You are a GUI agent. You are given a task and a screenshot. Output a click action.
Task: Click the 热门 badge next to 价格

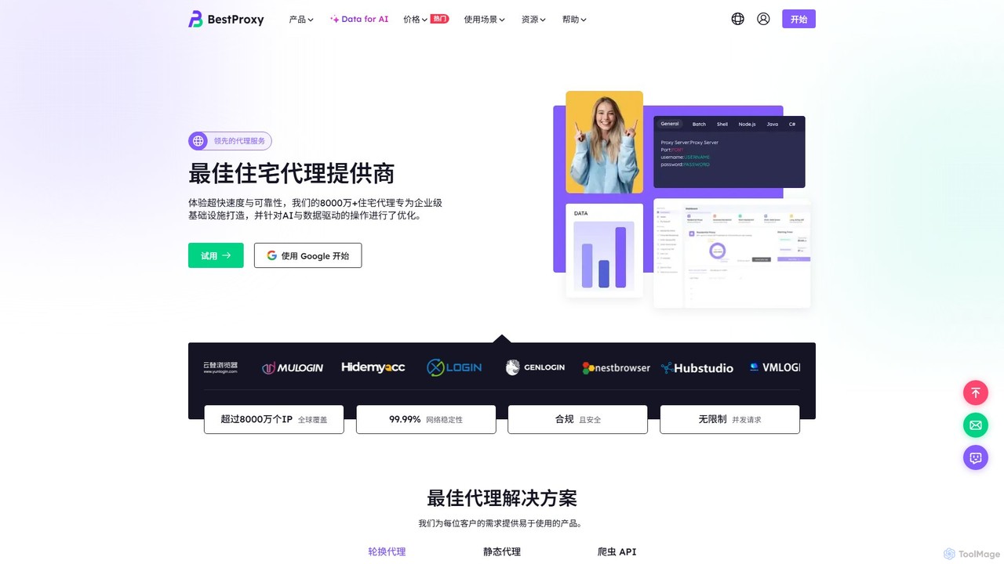click(x=439, y=18)
